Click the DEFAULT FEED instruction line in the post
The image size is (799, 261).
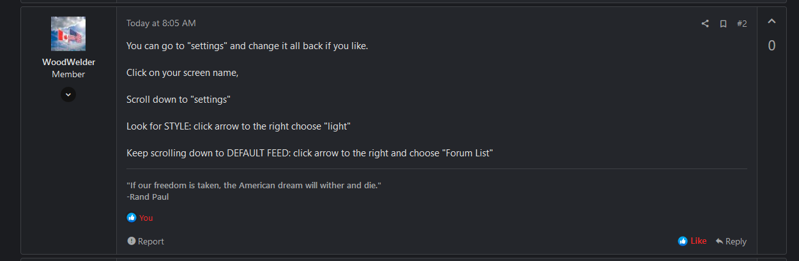point(310,153)
